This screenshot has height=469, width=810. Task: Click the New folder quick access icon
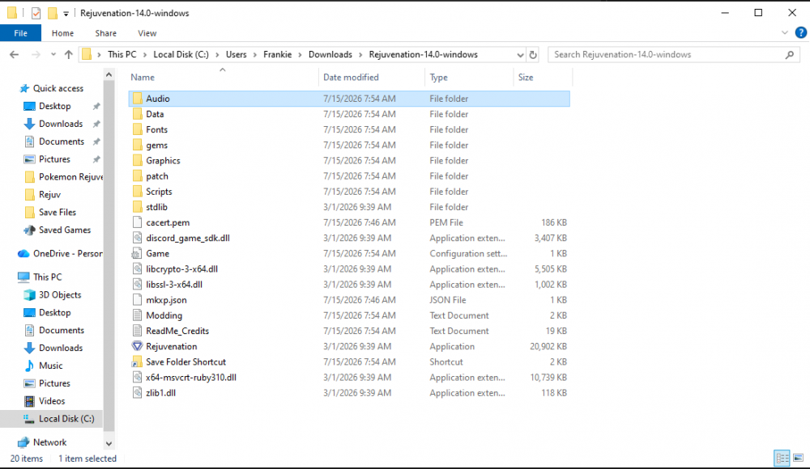[x=52, y=13]
